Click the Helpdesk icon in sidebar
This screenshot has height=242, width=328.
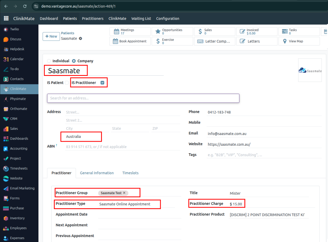(x=6, y=49)
